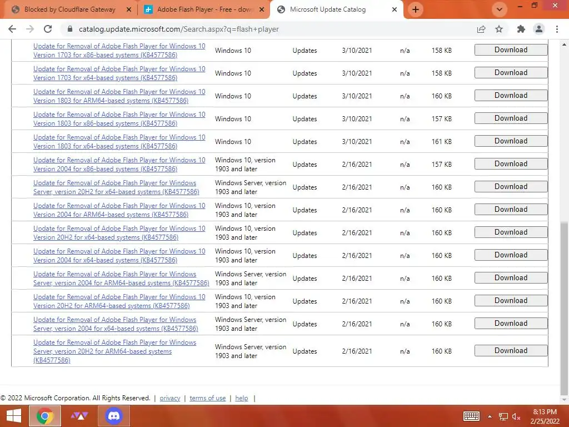569x427 pixels.
Task: View the site lock icon info
Action: pos(70,29)
